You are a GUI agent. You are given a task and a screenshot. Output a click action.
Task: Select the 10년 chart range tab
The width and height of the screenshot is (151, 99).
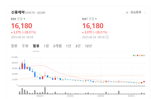tap(88, 46)
